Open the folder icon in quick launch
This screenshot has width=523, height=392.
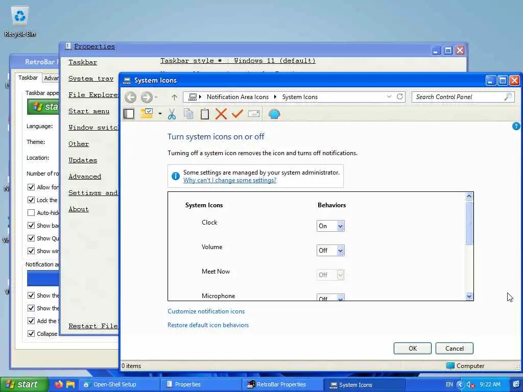pos(70,384)
